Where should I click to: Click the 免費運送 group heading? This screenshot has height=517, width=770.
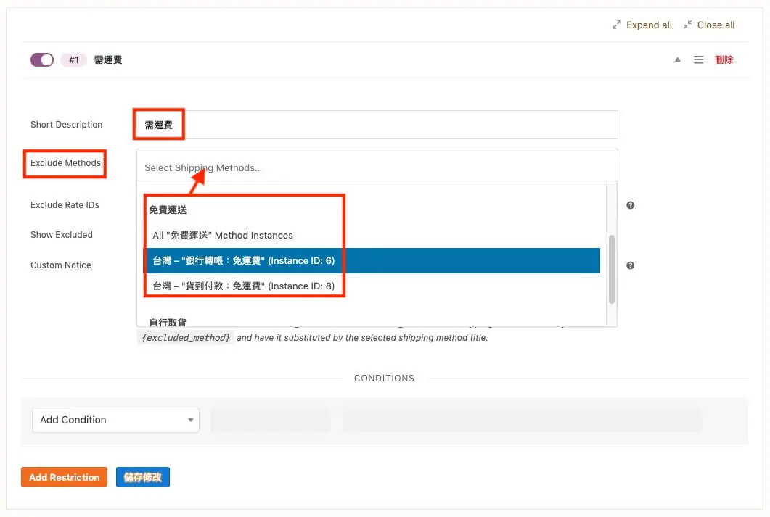[168, 210]
